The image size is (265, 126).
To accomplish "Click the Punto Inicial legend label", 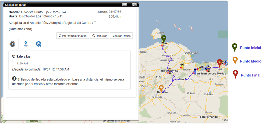I will tap(250, 48).
